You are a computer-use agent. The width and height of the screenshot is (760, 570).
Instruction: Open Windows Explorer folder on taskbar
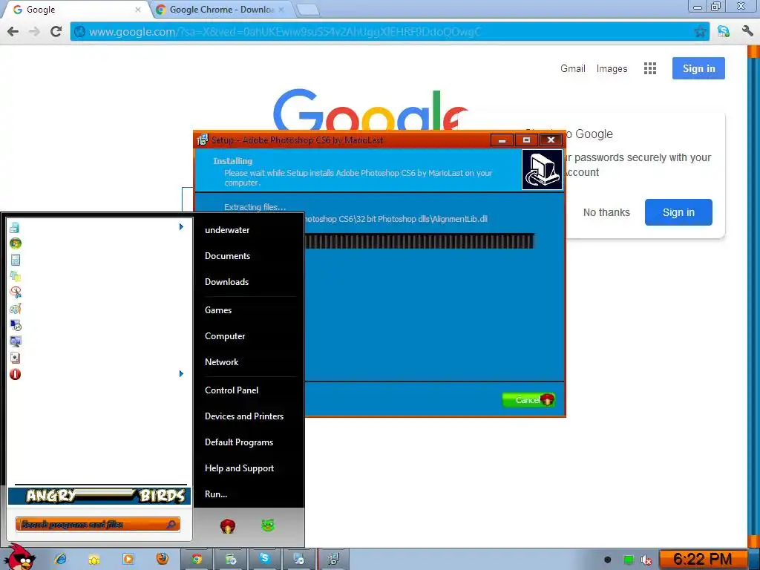coord(94,559)
